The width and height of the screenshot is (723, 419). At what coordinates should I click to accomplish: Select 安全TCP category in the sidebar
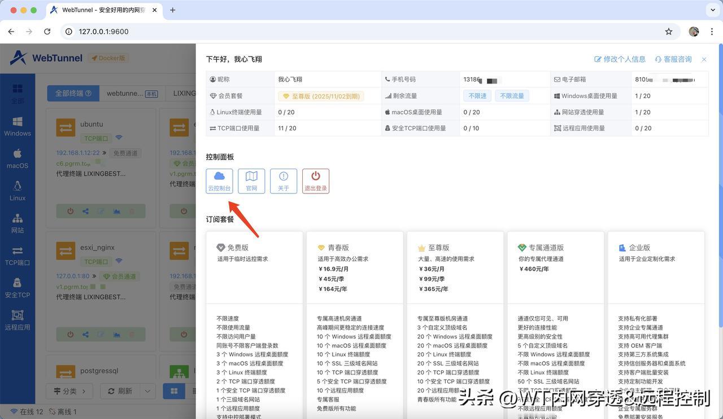[18, 288]
